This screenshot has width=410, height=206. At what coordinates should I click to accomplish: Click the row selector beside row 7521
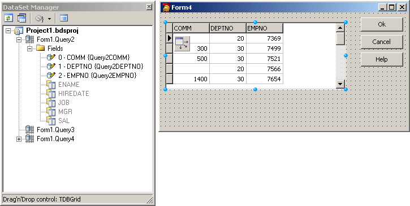(169, 59)
